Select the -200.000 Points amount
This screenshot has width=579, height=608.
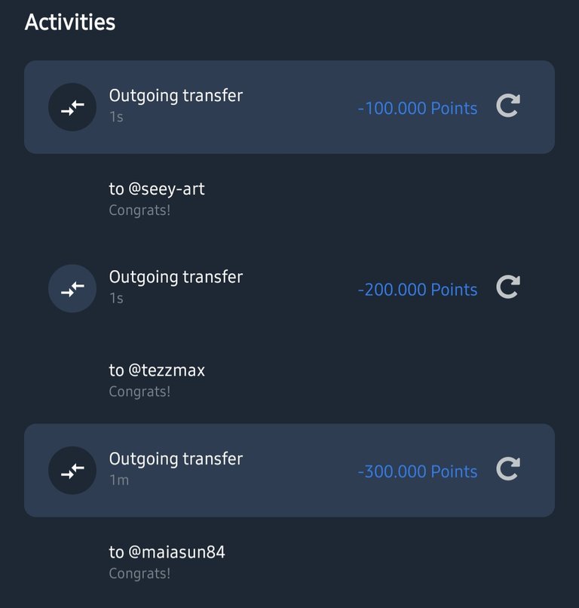click(x=418, y=290)
